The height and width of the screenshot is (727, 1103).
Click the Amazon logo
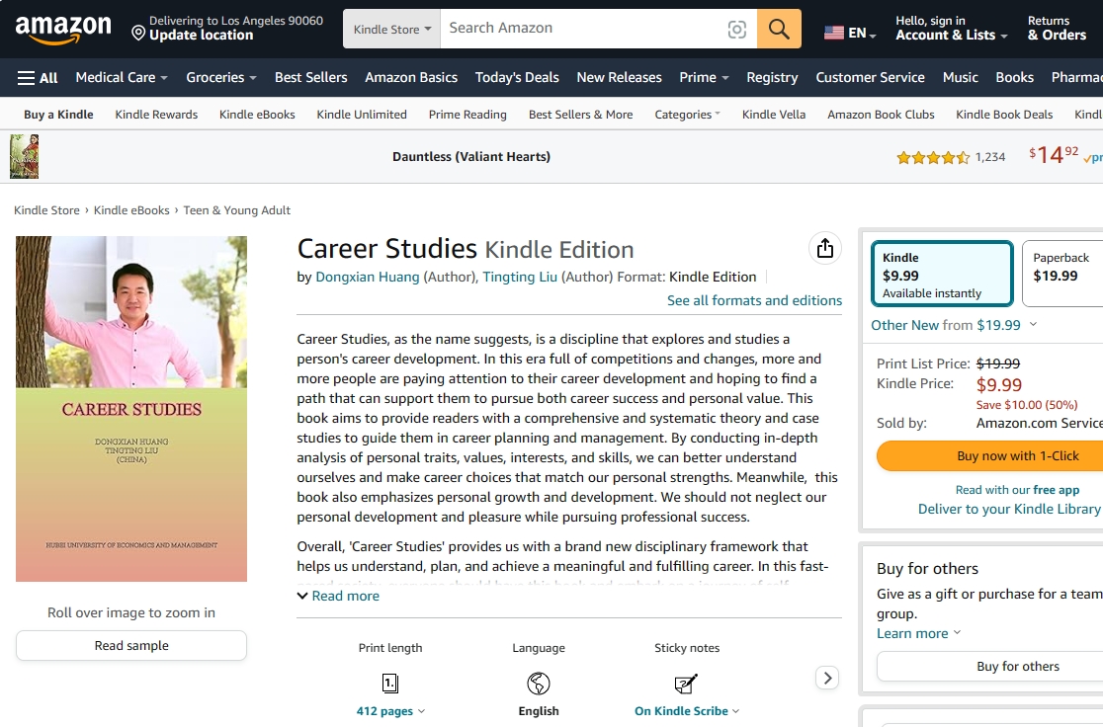point(63,28)
